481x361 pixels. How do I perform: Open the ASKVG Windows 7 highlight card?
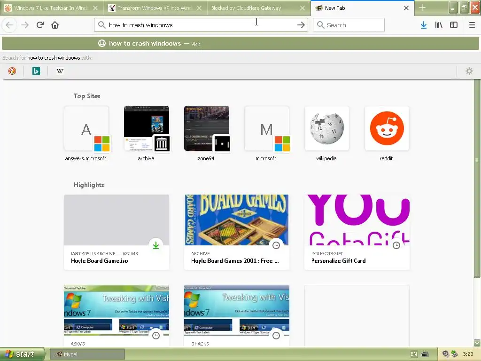(116, 316)
